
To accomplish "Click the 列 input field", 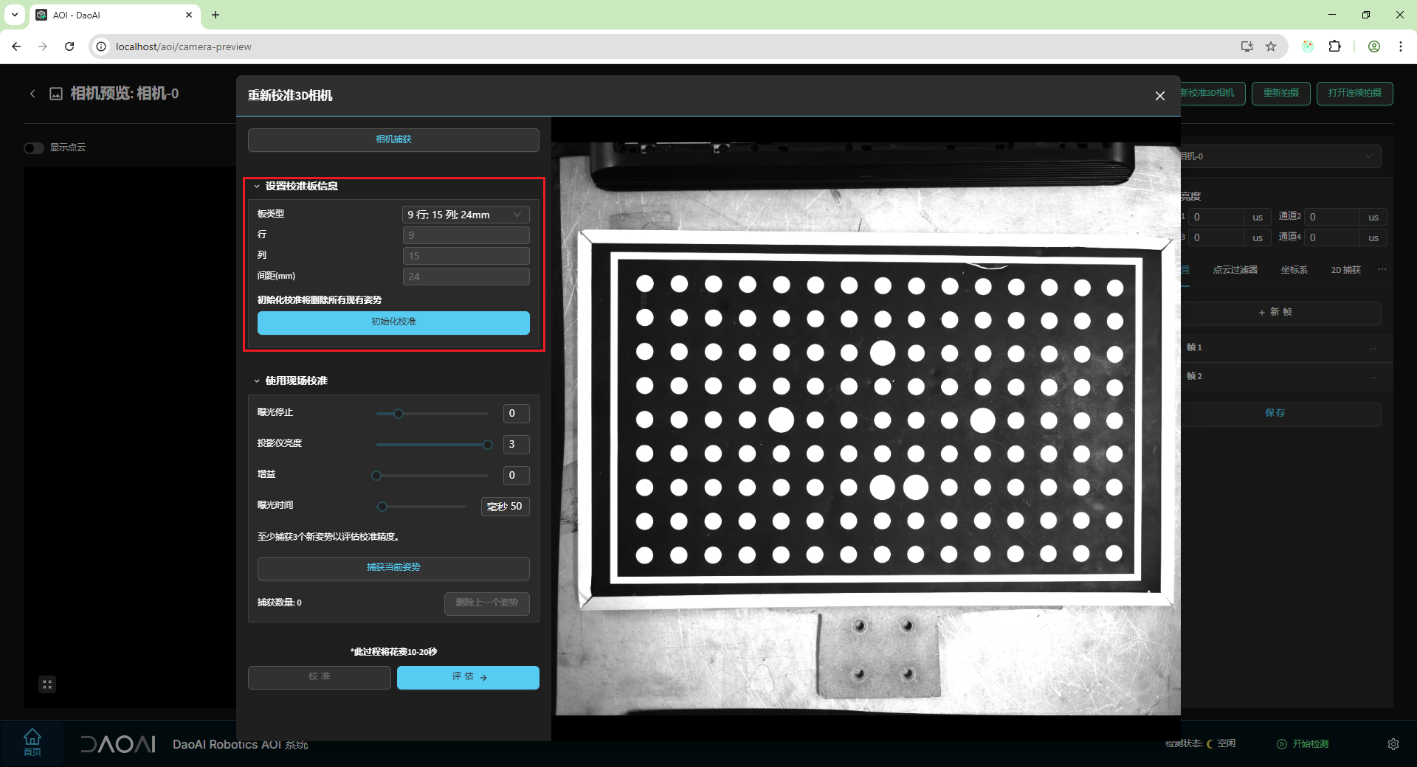I will coord(466,256).
